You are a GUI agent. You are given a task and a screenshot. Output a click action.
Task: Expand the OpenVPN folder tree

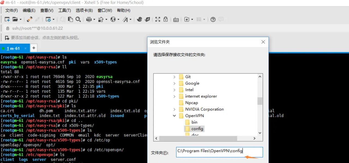point(174,115)
